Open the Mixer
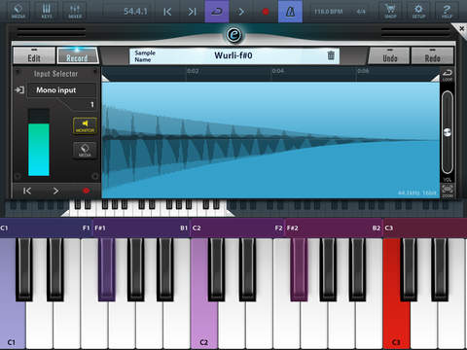This screenshot has height=350, width=467. (x=75, y=11)
